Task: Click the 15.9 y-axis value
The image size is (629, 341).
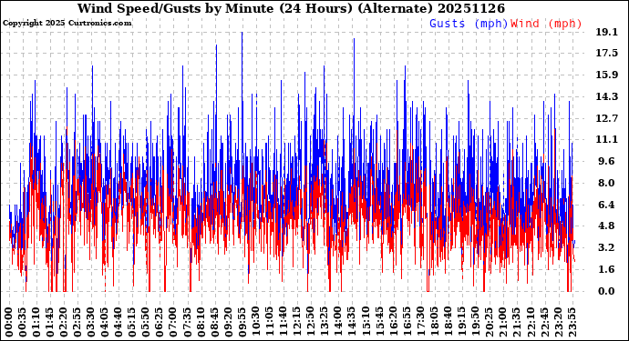Action: (607, 75)
